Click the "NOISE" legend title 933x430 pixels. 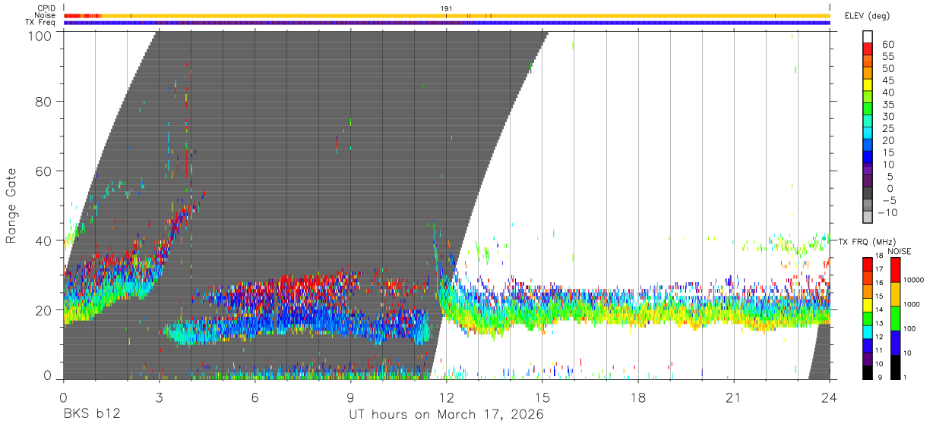coord(900,251)
